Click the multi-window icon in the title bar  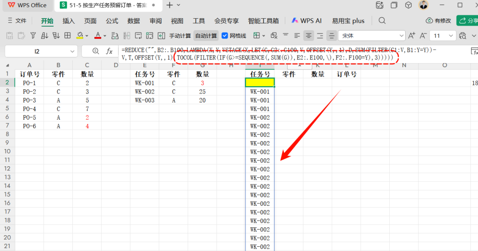tap(394, 5)
